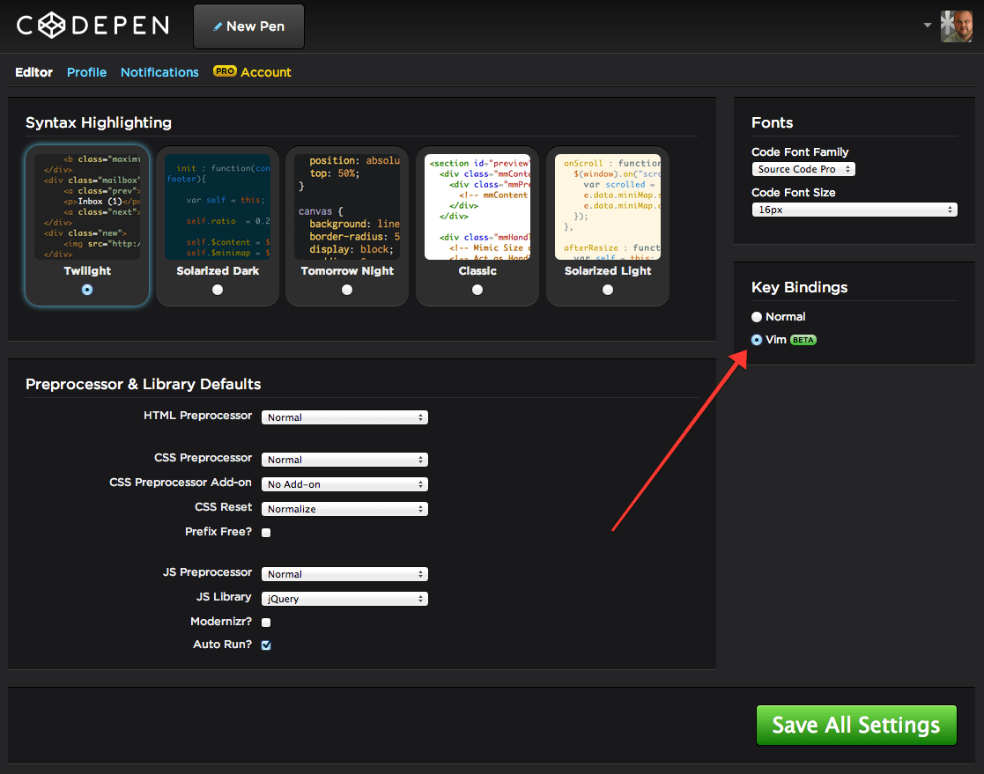The width and height of the screenshot is (984, 774).
Task: Click the Classic theme preview
Action: pyautogui.click(x=477, y=205)
